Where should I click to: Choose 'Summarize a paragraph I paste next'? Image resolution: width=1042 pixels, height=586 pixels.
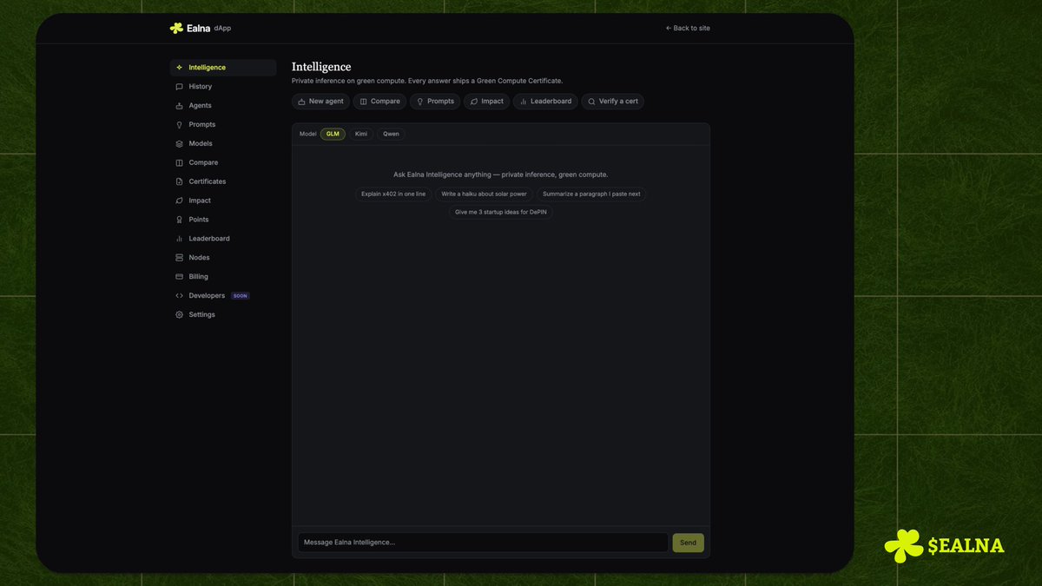coord(591,194)
